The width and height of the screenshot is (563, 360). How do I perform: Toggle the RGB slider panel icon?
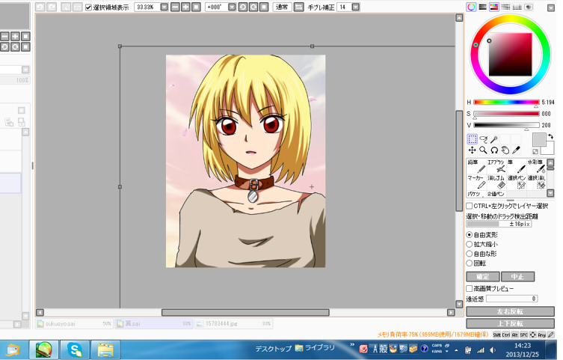(x=482, y=7)
